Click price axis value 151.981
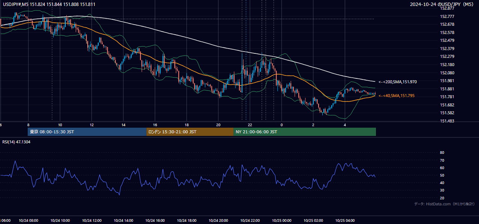 coord(448,81)
